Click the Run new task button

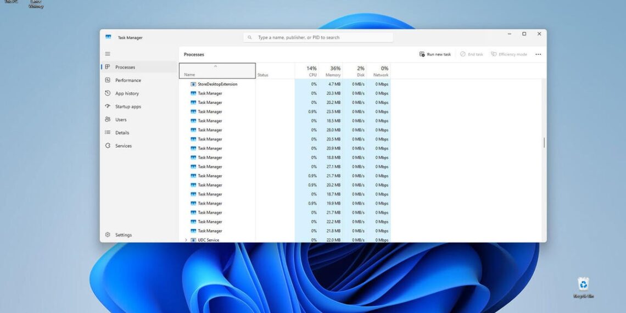click(x=435, y=54)
